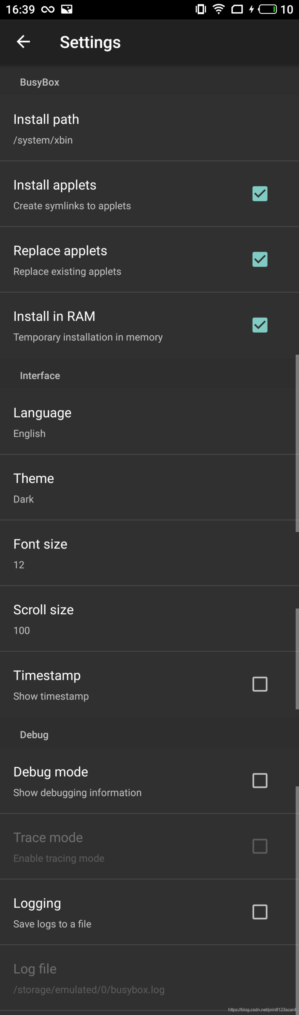This screenshot has width=299, height=1015.
Task: Uncheck the Install applets checkbox
Action: tap(260, 193)
